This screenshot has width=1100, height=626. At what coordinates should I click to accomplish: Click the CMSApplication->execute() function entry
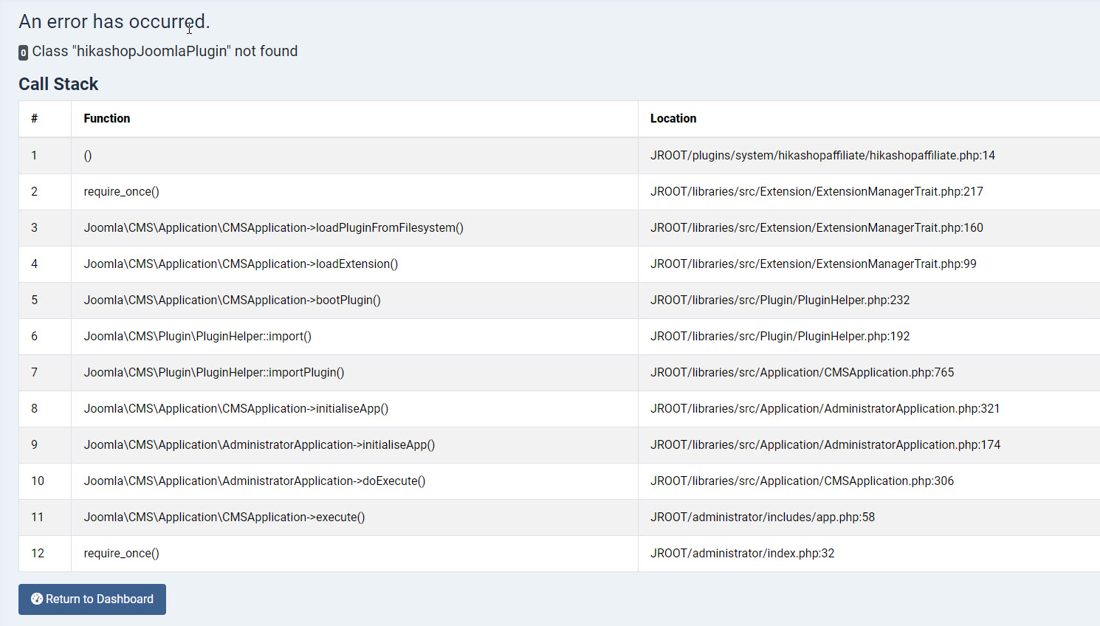coord(224,517)
